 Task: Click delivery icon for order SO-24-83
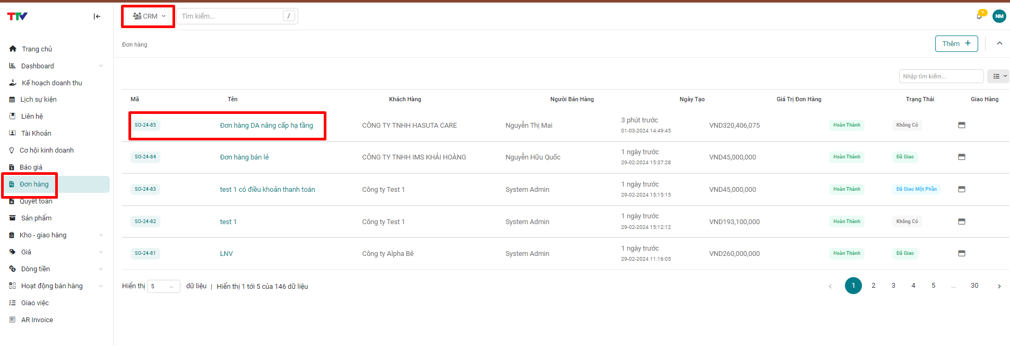click(961, 189)
